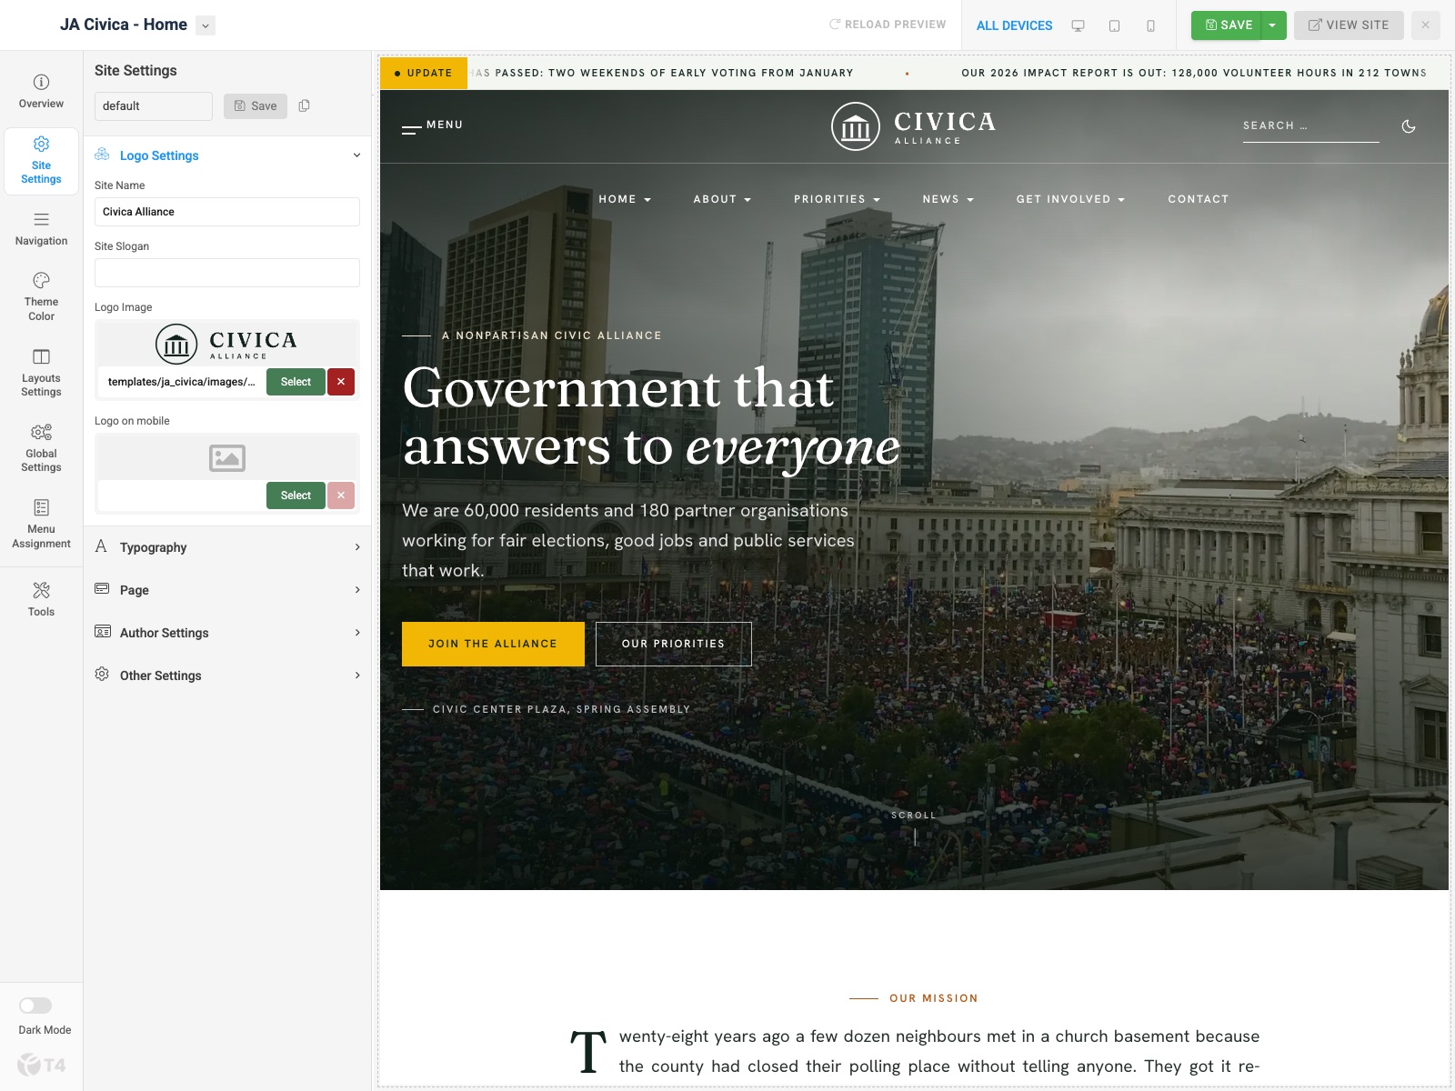Open the PRIORITIES menu in preview
The height and width of the screenshot is (1091, 1455).
tap(837, 199)
